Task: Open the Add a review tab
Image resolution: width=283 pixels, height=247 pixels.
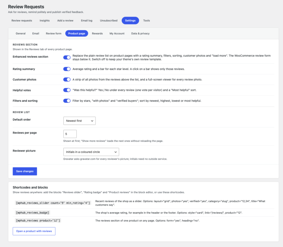Action: coord(65,21)
